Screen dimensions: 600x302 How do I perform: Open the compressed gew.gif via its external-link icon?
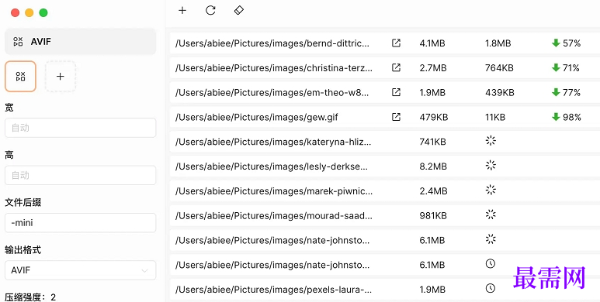pyautogui.click(x=396, y=117)
